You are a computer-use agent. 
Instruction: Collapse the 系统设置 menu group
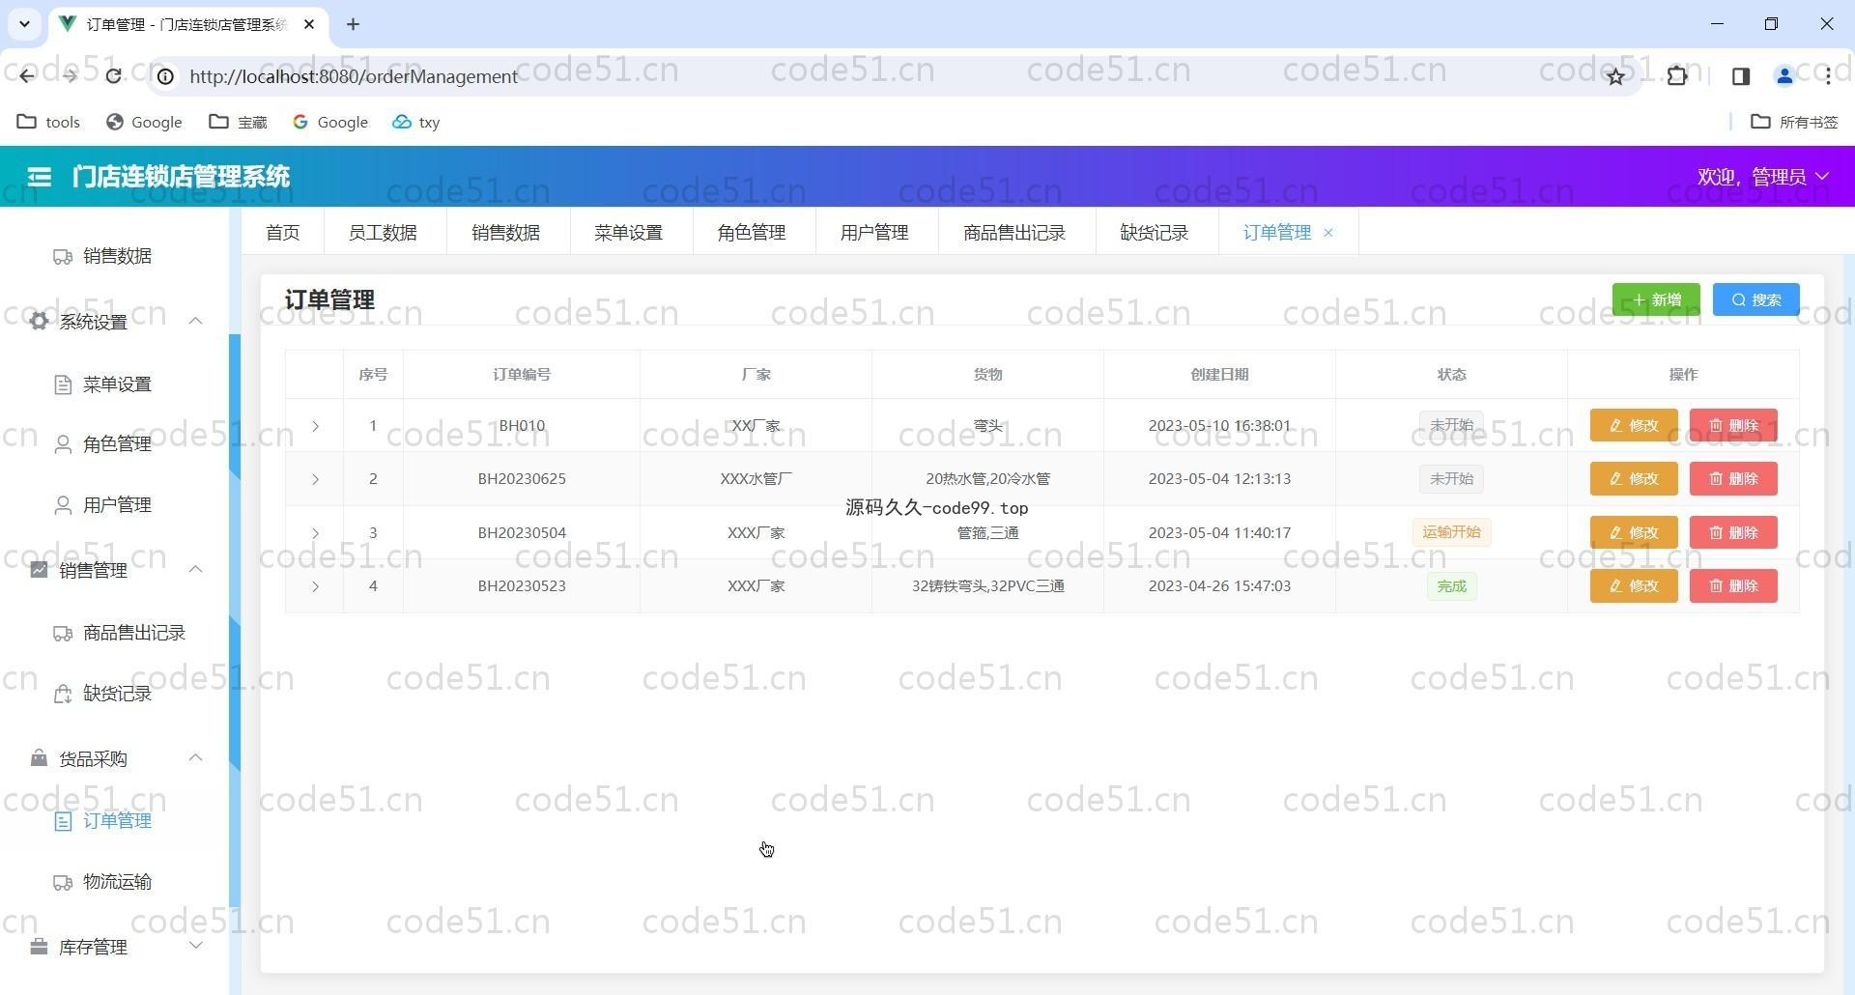pos(195,321)
